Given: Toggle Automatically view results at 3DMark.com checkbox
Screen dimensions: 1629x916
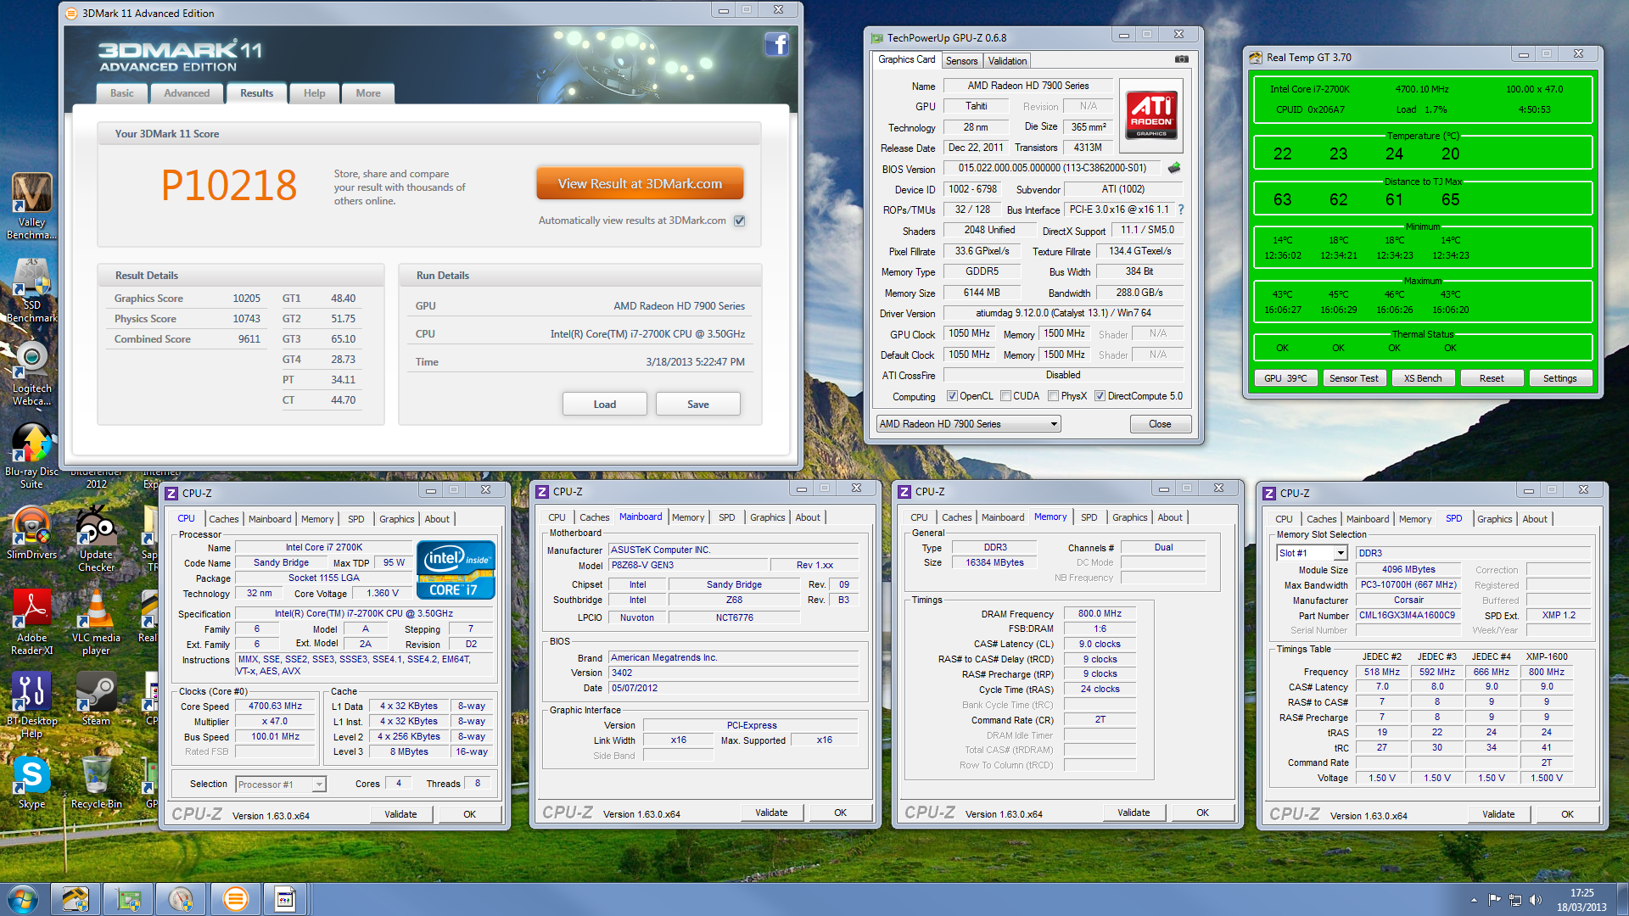Looking at the screenshot, I should tap(740, 221).
